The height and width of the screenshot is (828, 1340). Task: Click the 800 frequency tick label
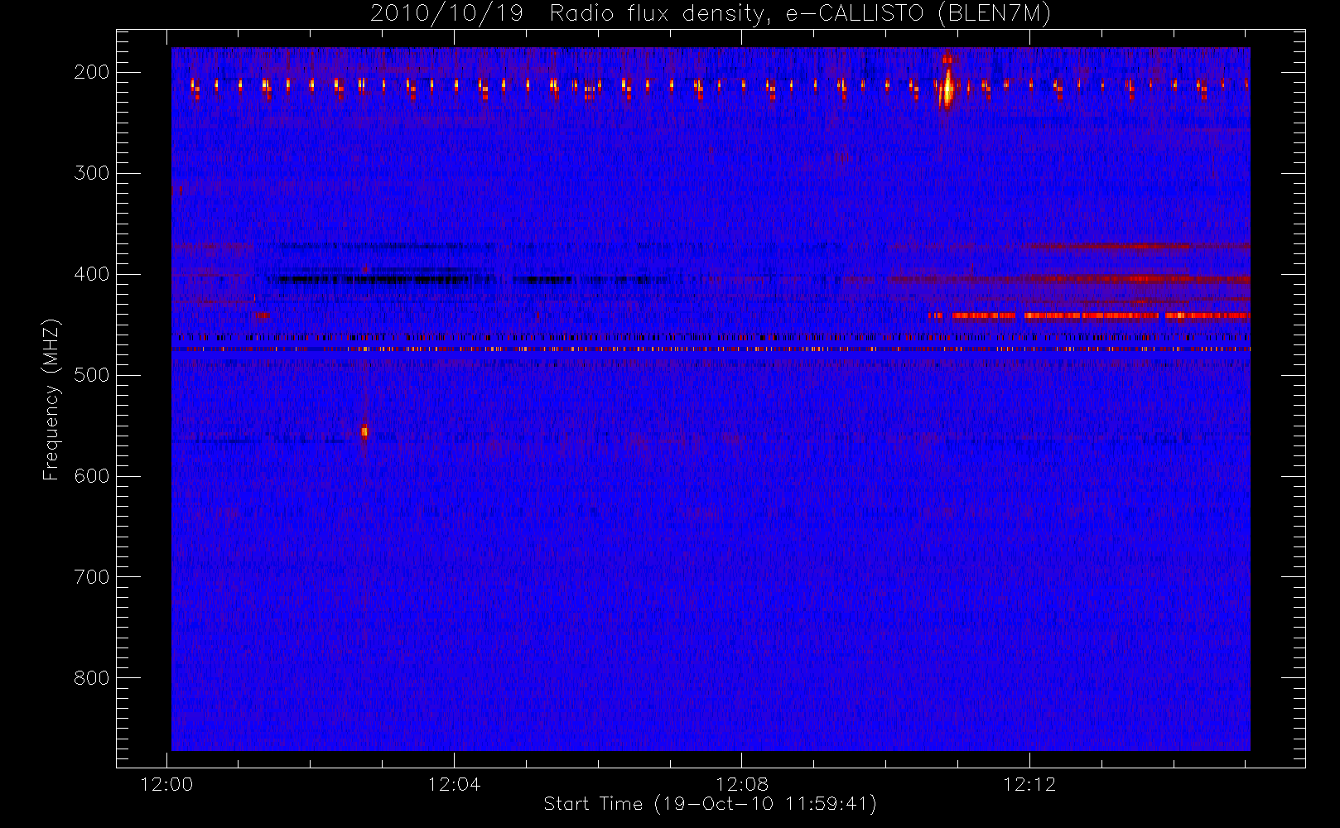coord(92,678)
